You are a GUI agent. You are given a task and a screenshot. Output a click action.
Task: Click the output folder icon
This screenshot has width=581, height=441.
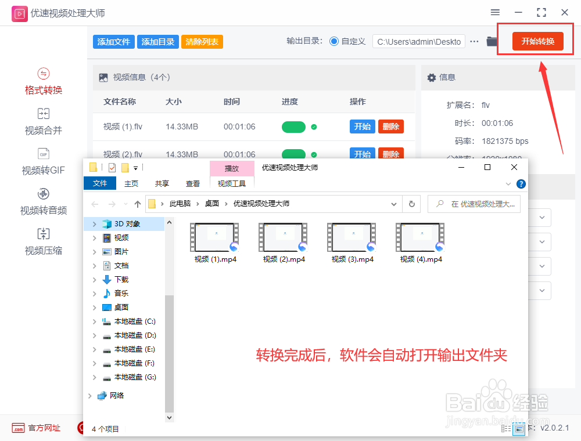[x=492, y=41]
